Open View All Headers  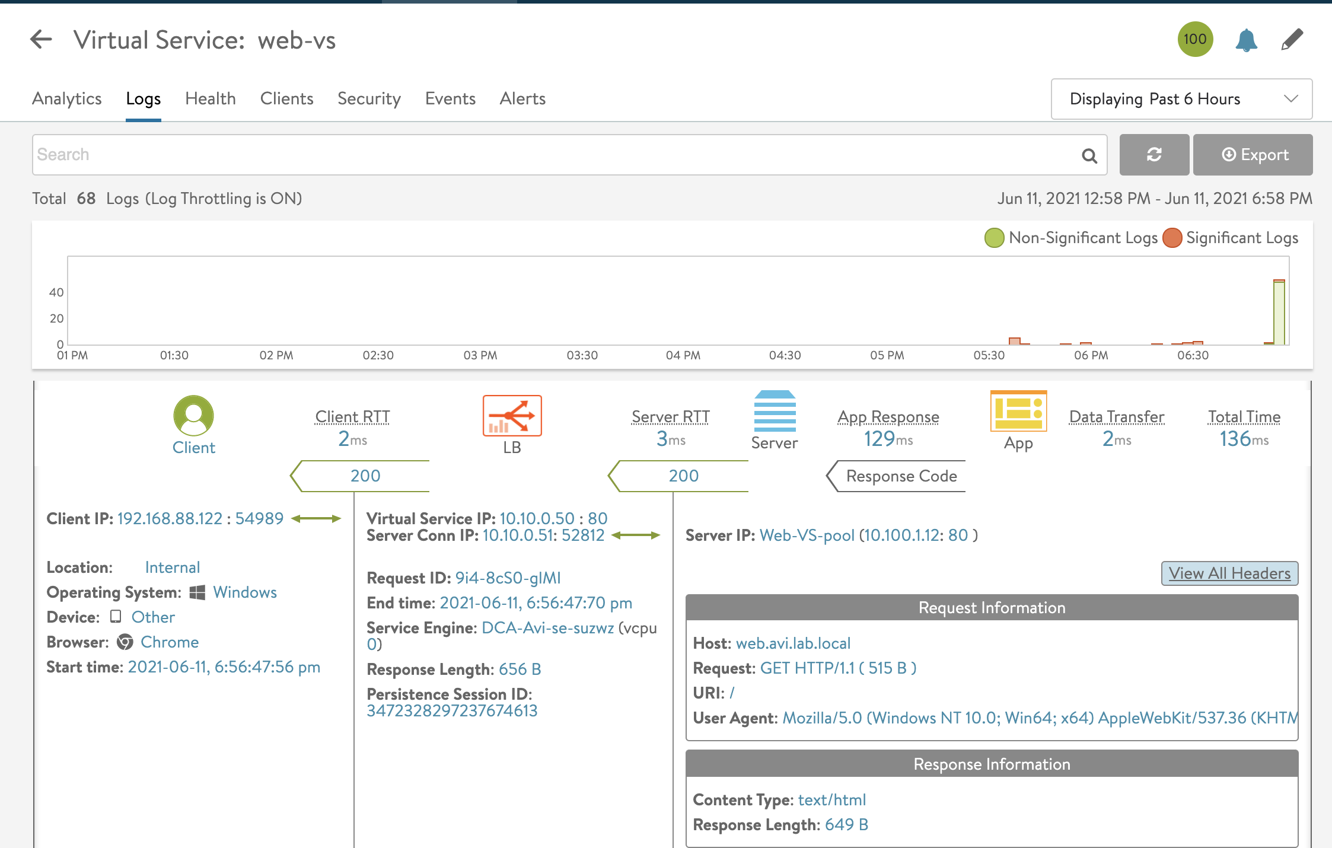pyautogui.click(x=1229, y=573)
